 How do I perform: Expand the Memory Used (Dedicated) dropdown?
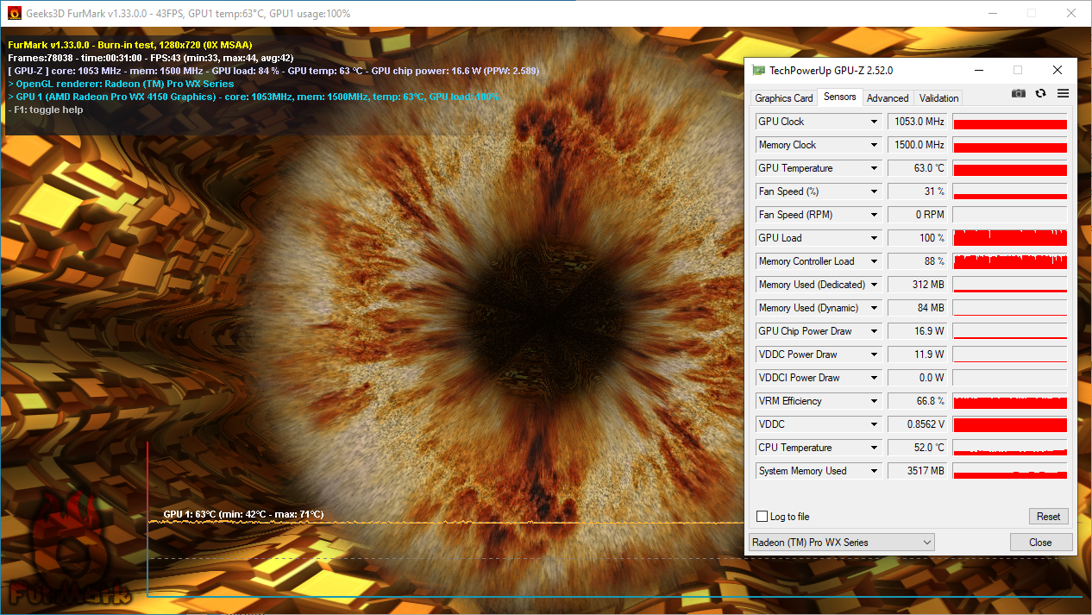874,285
